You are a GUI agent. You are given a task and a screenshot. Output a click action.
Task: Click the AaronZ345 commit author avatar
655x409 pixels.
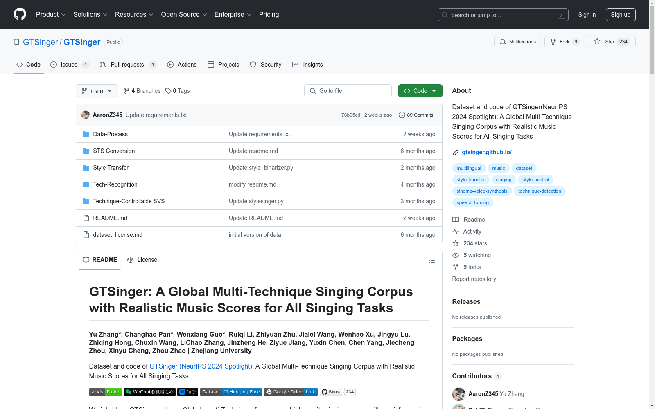coord(86,115)
